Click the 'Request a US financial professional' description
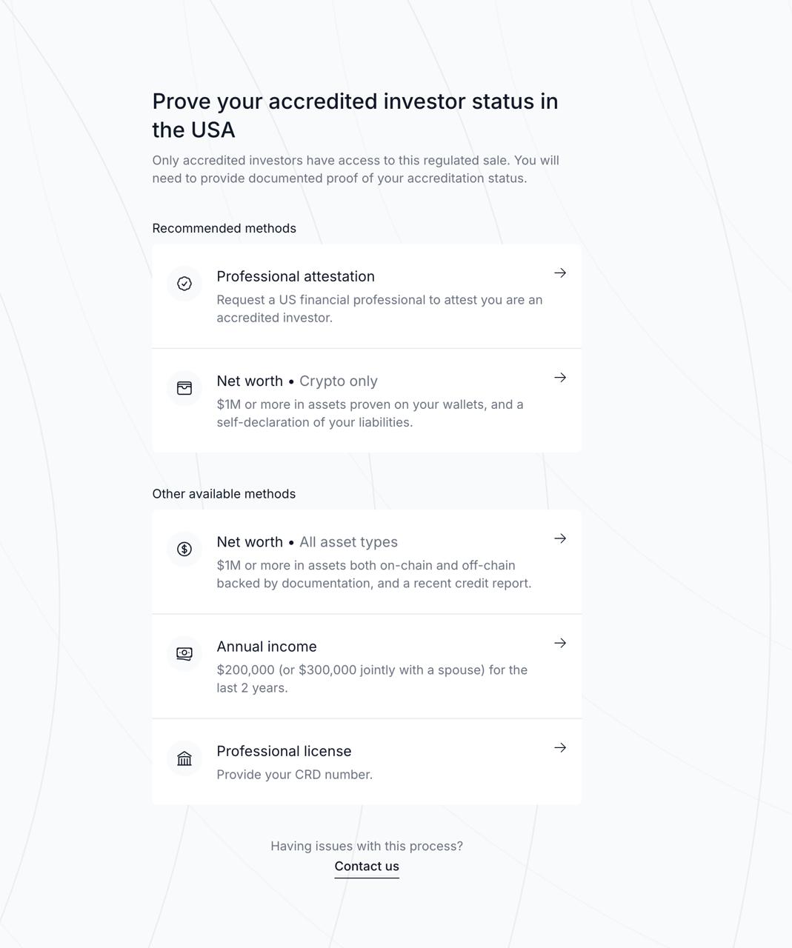The width and height of the screenshot is (792, 948). tap(379, 309)
